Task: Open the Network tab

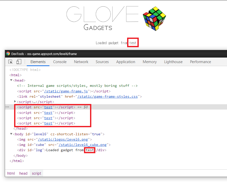Action: click(81, 62)
